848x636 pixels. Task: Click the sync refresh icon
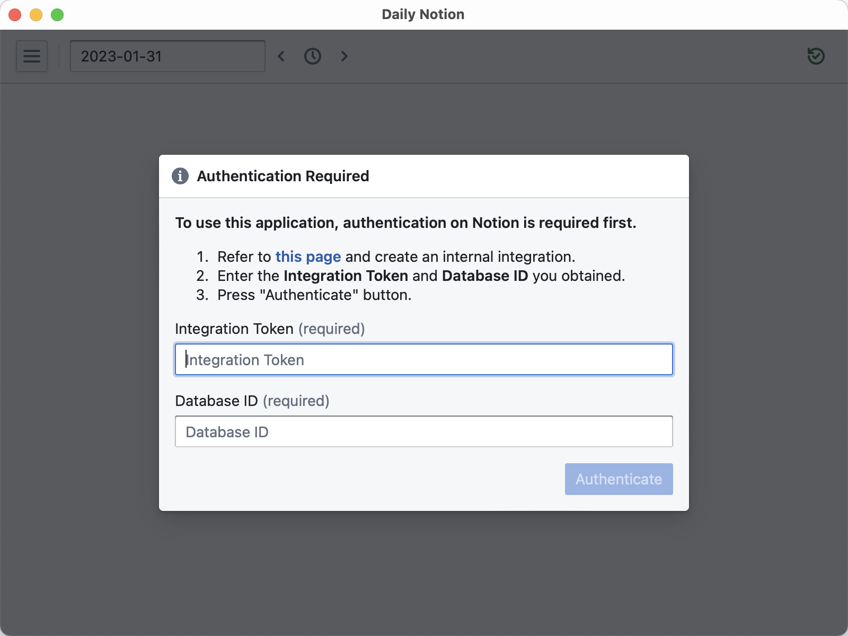816,56
